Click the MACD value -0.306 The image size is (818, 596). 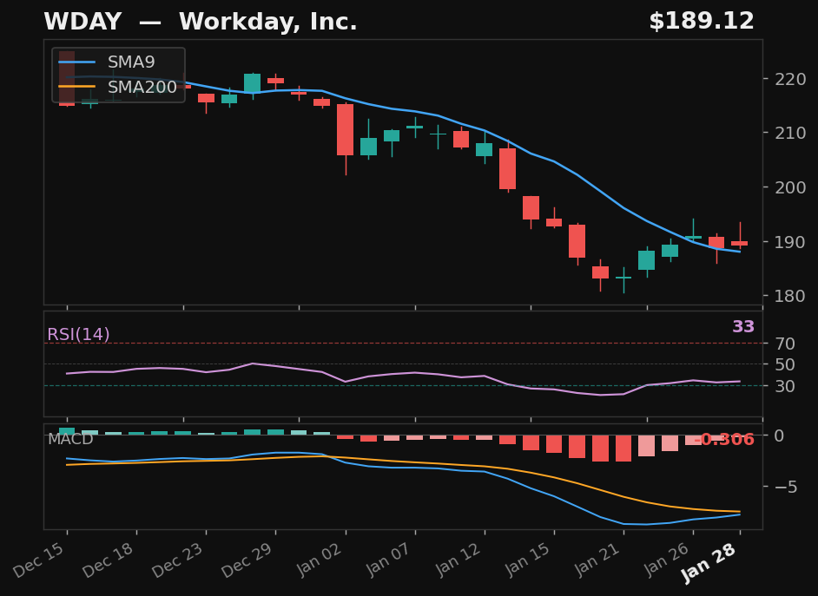pyautogui.click(x=724, y=439)
